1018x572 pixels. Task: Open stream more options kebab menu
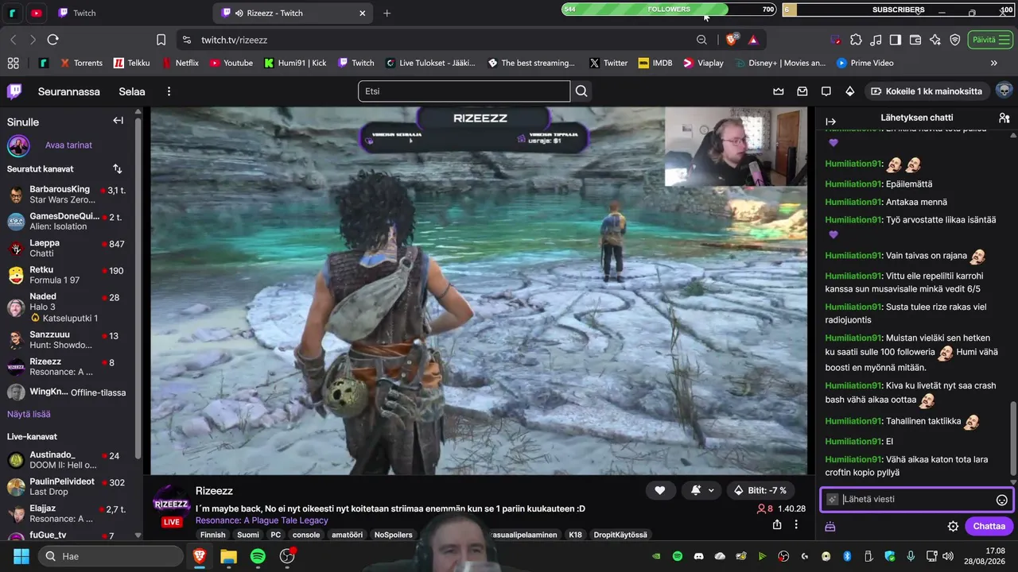(796, 524)
